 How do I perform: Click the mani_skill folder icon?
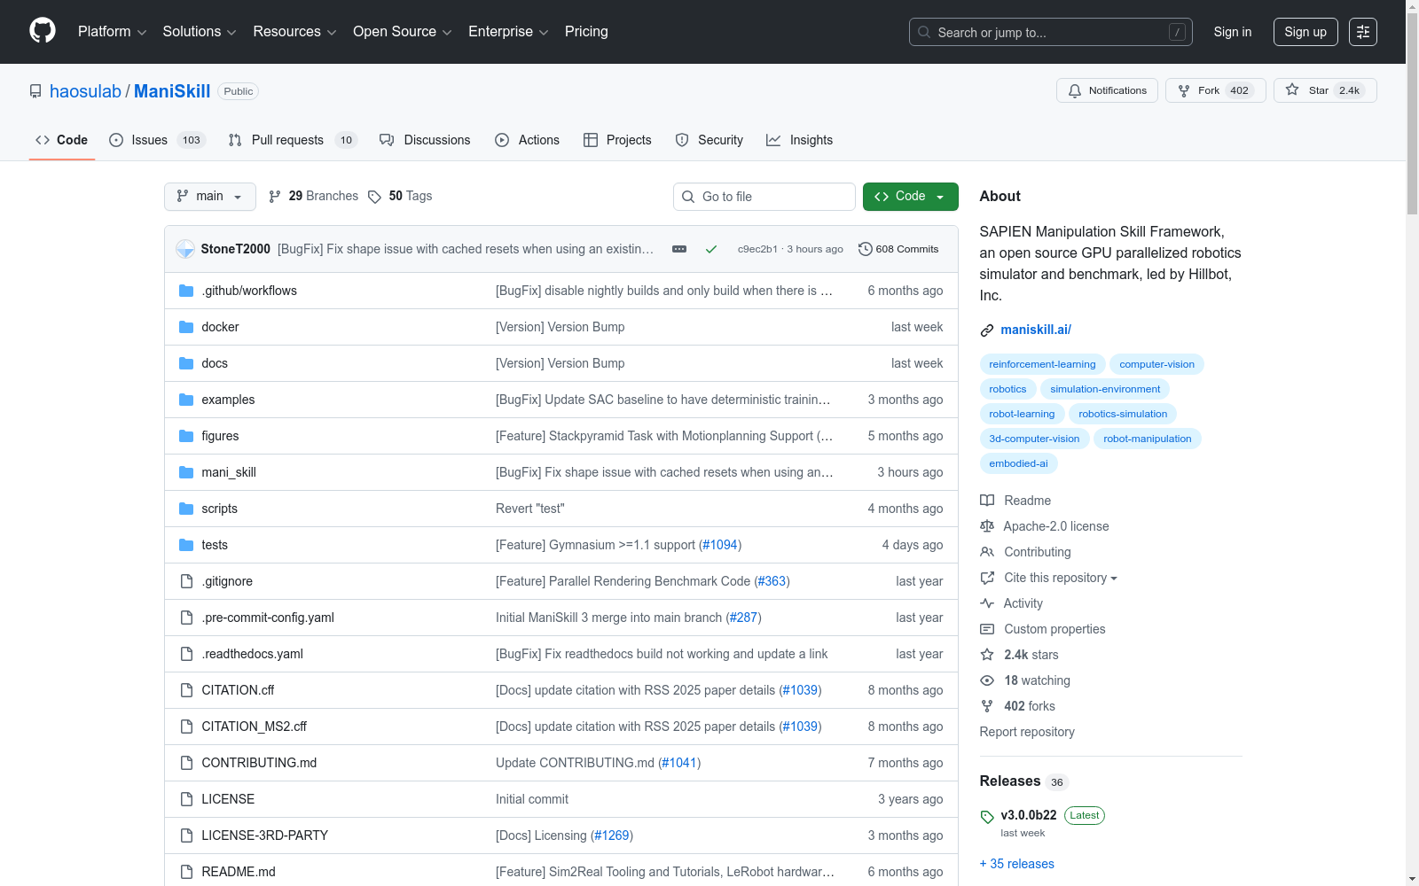186,472
